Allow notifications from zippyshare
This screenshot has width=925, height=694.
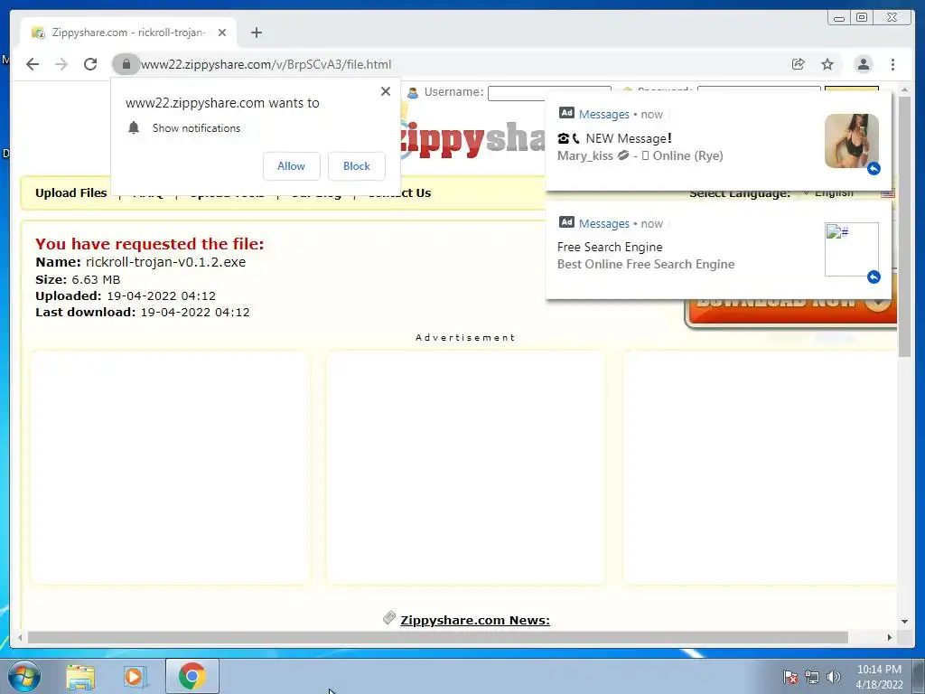(292, 166)
